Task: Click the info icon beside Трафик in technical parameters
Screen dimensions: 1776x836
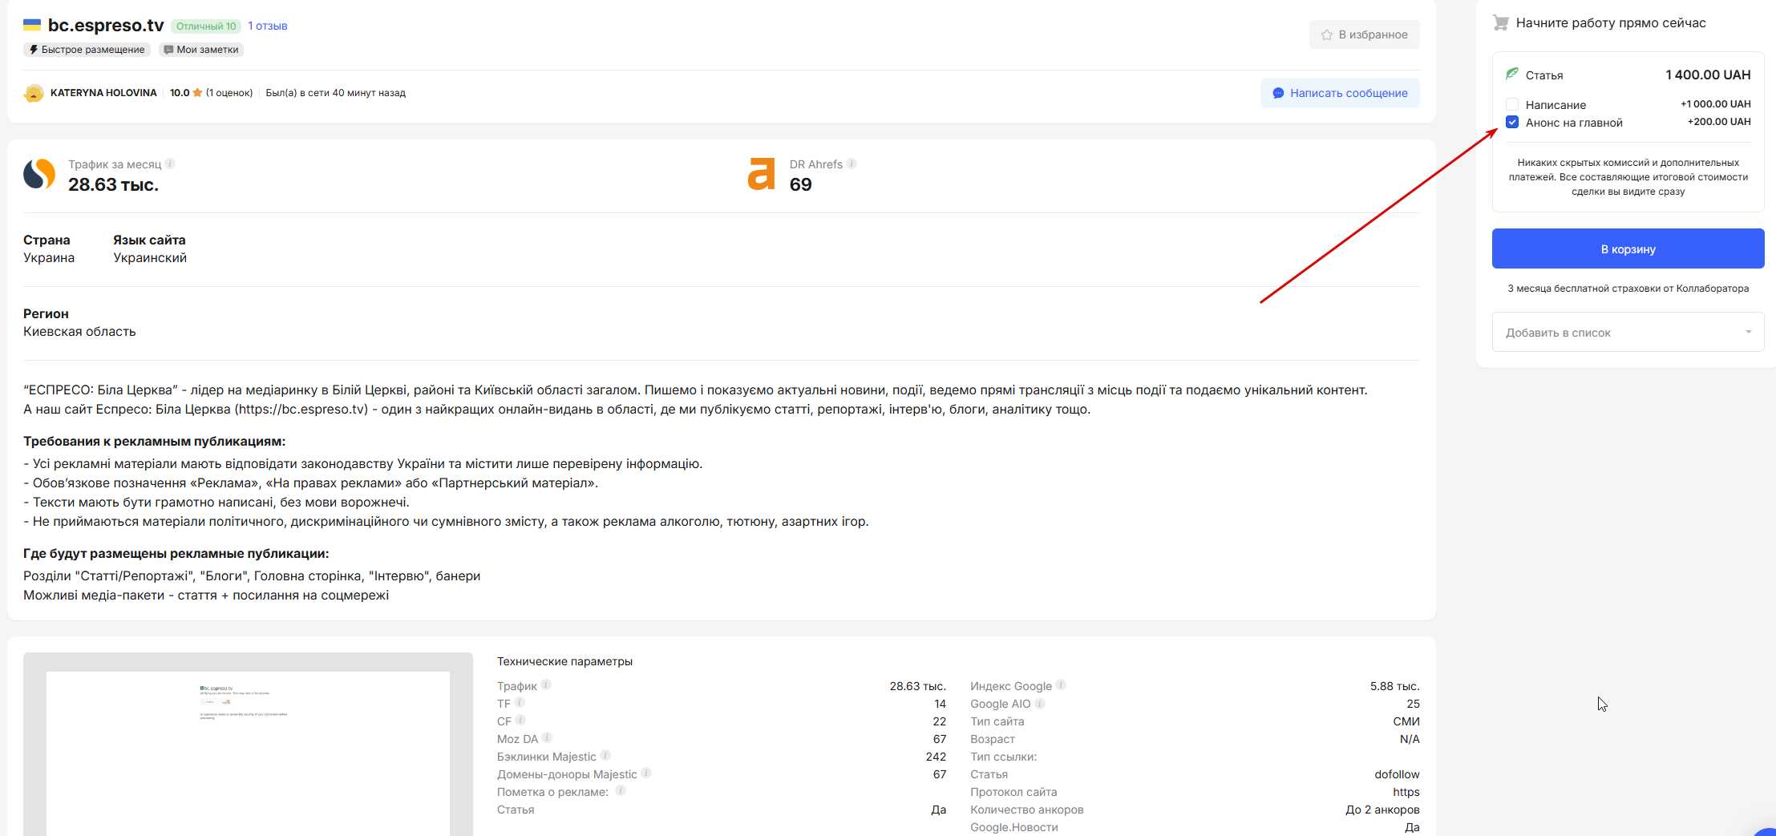Action: click(x=546, y=685)
